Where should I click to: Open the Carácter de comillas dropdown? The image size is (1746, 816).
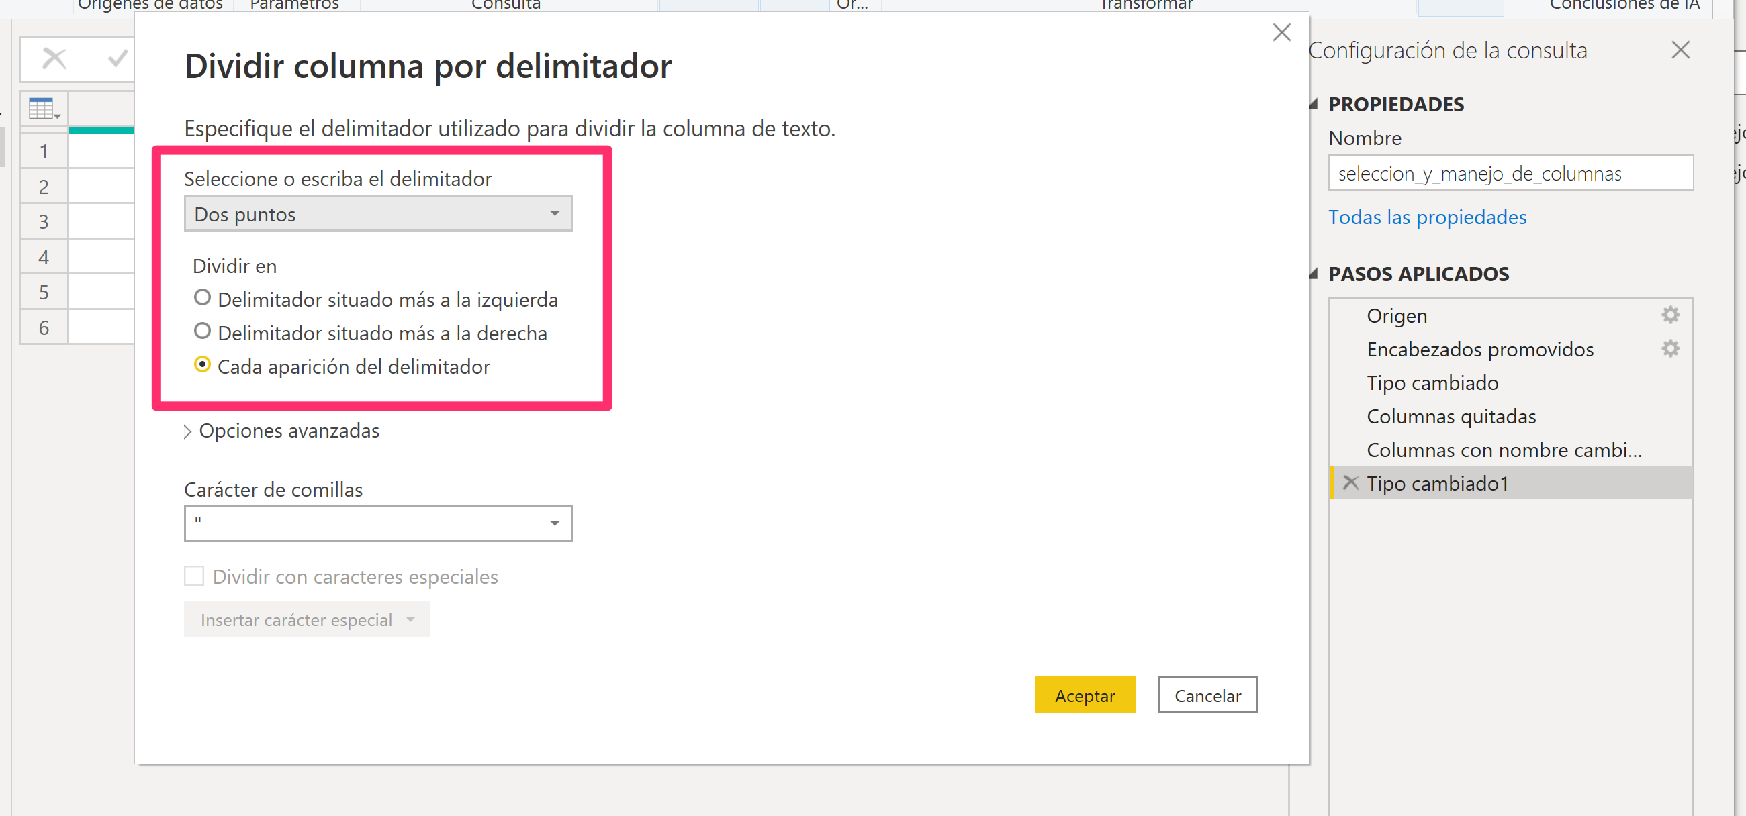[x=378, y=523]
